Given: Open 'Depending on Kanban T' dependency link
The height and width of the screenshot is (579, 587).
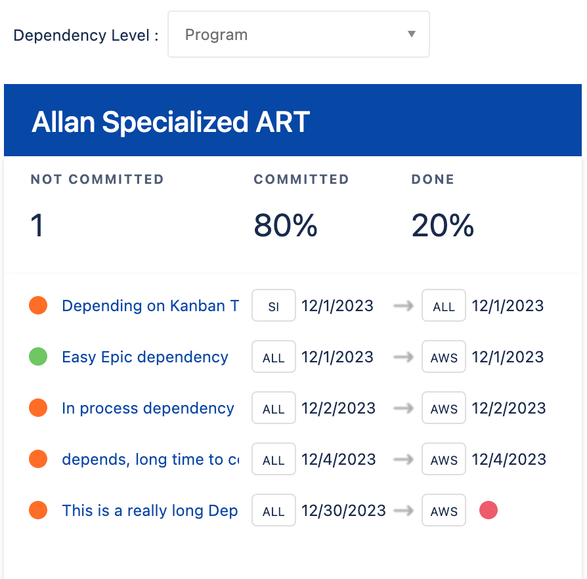Looking at the screenshot, I should click(150, 306).
